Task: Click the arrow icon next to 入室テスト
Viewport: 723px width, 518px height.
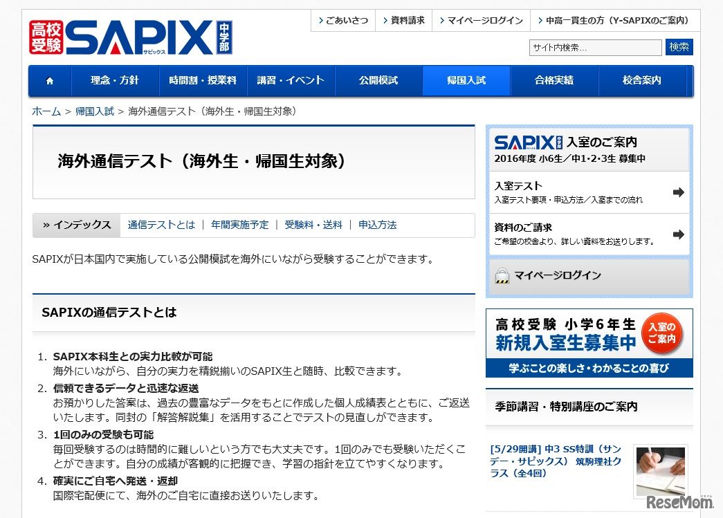Action: pos(679,193)
